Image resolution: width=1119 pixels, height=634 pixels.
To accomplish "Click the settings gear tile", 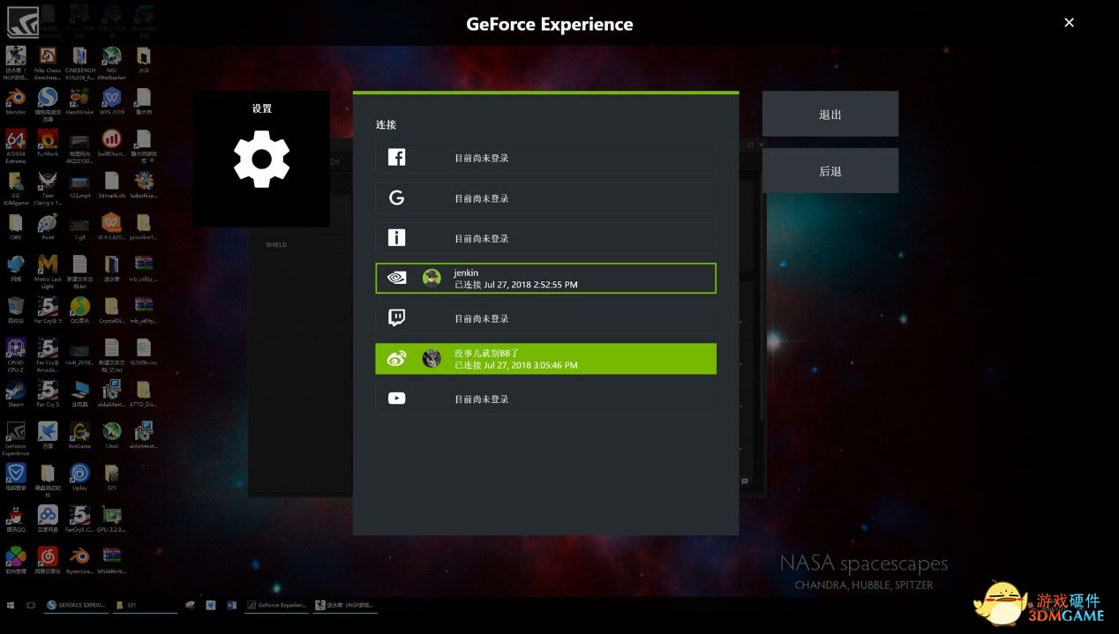I will [261, 159].
